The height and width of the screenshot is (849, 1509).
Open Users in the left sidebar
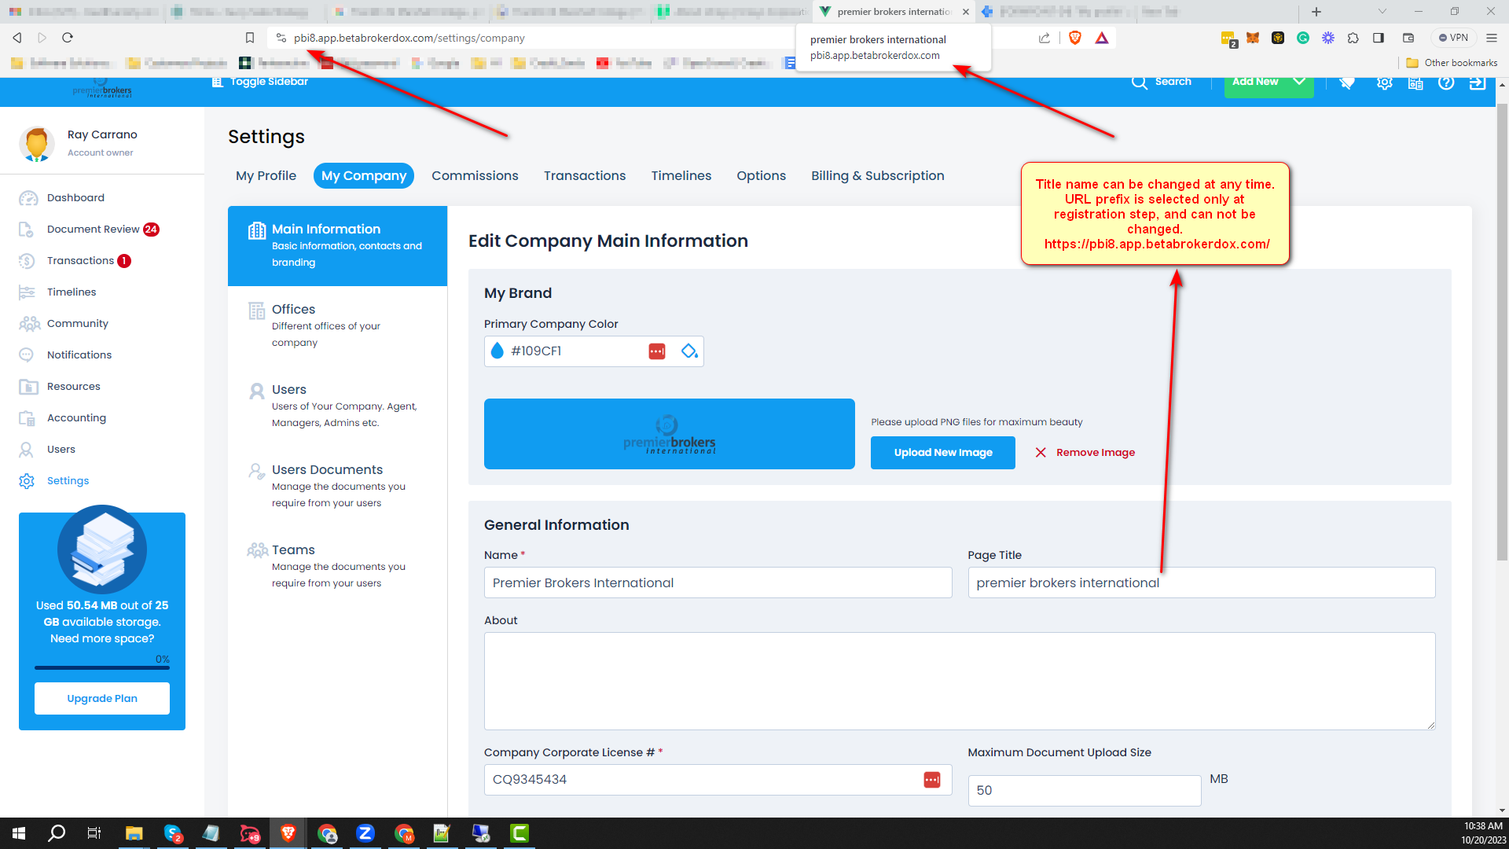point(61,450)
